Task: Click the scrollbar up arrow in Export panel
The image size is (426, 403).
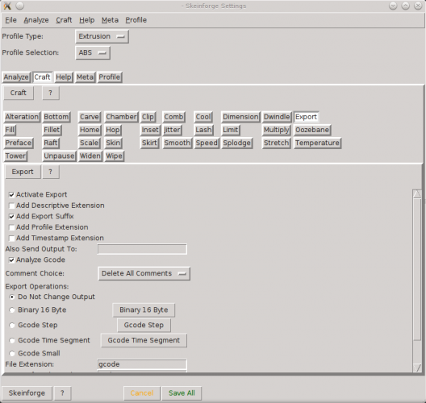Action: (417, 193)
